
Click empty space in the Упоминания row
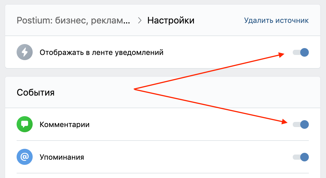[x=187, y=157]
